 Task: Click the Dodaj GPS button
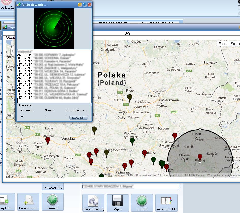(79, 118)
